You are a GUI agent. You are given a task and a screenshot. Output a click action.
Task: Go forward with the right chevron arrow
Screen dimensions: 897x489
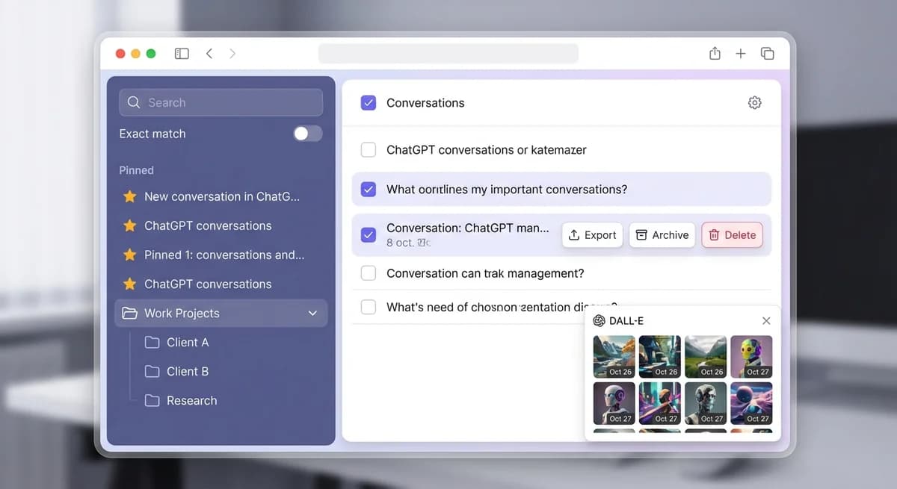[x=232, y=54]
